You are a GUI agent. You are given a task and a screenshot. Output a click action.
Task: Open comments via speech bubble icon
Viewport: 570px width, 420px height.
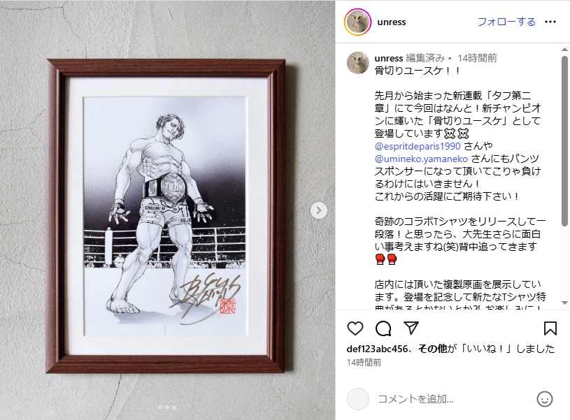click(x=383, y=328)
